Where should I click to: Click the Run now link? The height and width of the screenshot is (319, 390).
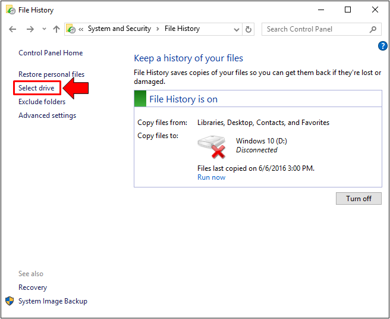(x=212, y=177)
